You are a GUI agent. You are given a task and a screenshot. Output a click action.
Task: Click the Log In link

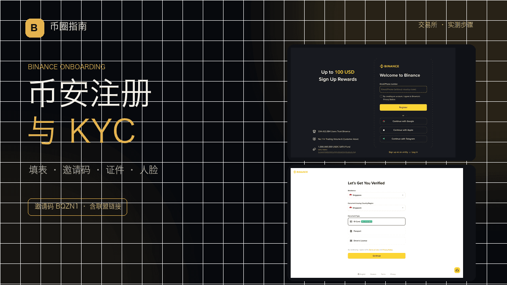(x=415, y=152)
